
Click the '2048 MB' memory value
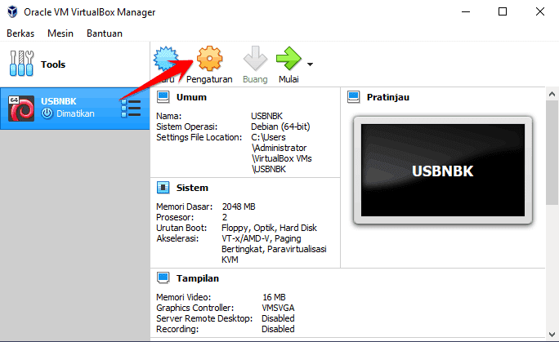click(x=239, y=207)
